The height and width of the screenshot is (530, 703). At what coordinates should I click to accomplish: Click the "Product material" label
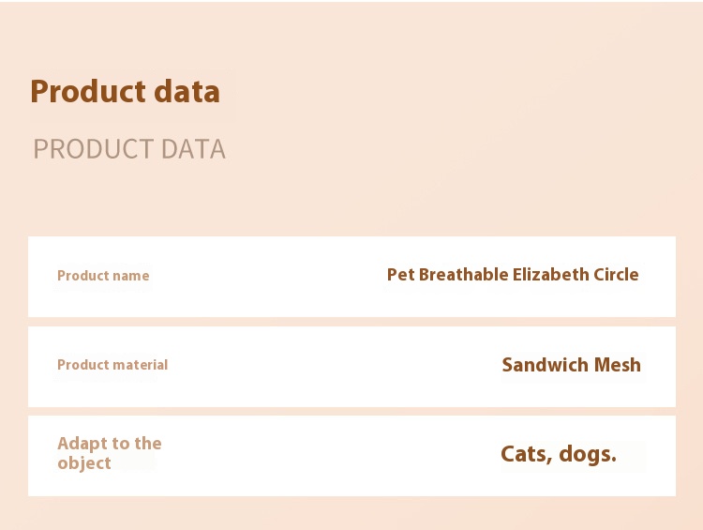(112, 365)
